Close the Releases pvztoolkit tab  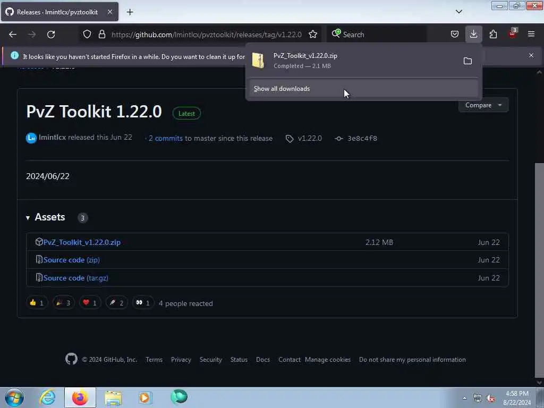[x=109, y=12]
